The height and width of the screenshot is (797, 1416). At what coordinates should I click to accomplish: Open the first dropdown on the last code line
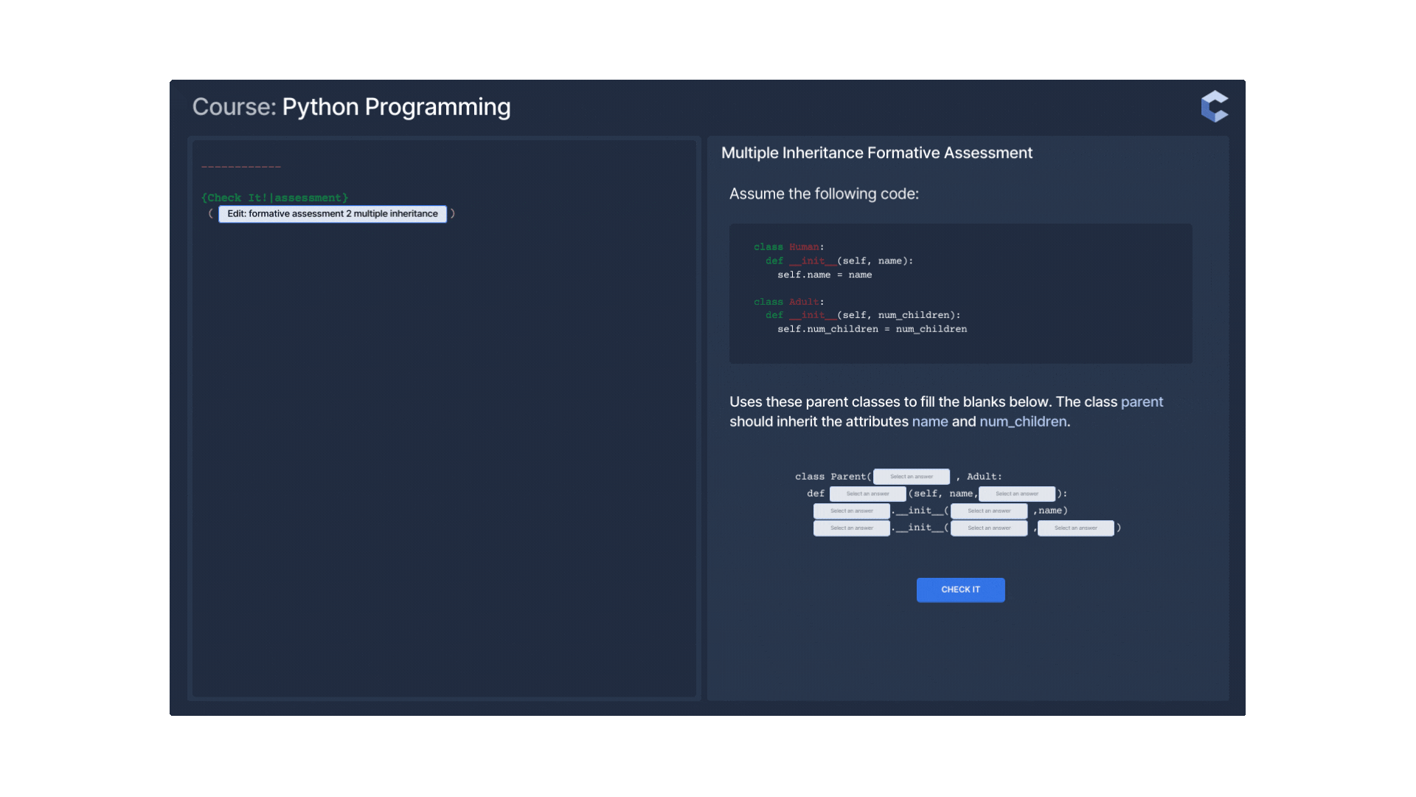(851, 528)
